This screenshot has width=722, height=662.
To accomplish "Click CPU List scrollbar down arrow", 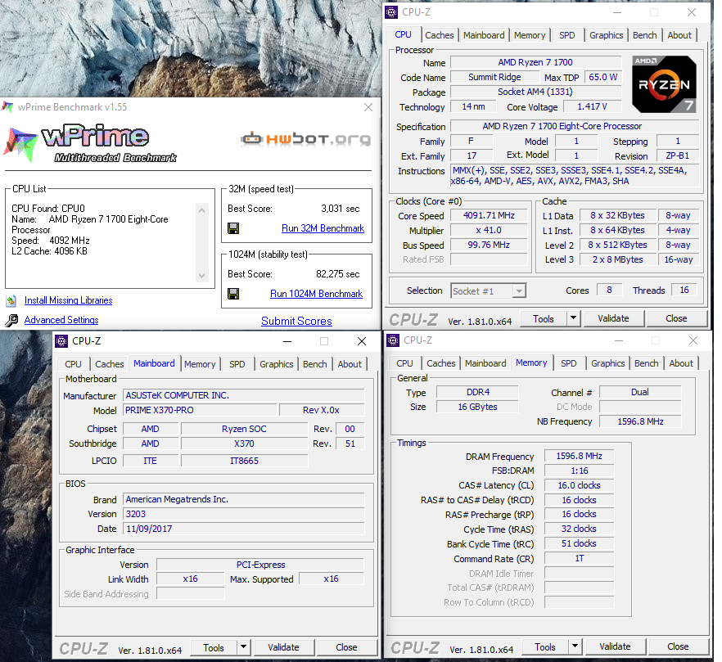I will coord(201,275).
